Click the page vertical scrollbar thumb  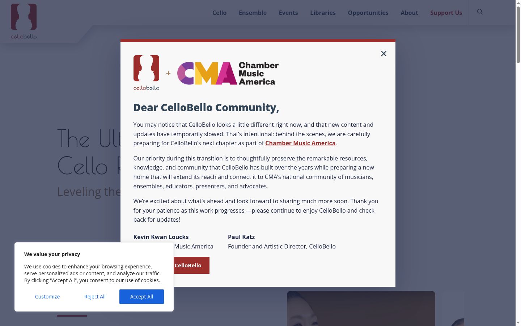(518, 34)
